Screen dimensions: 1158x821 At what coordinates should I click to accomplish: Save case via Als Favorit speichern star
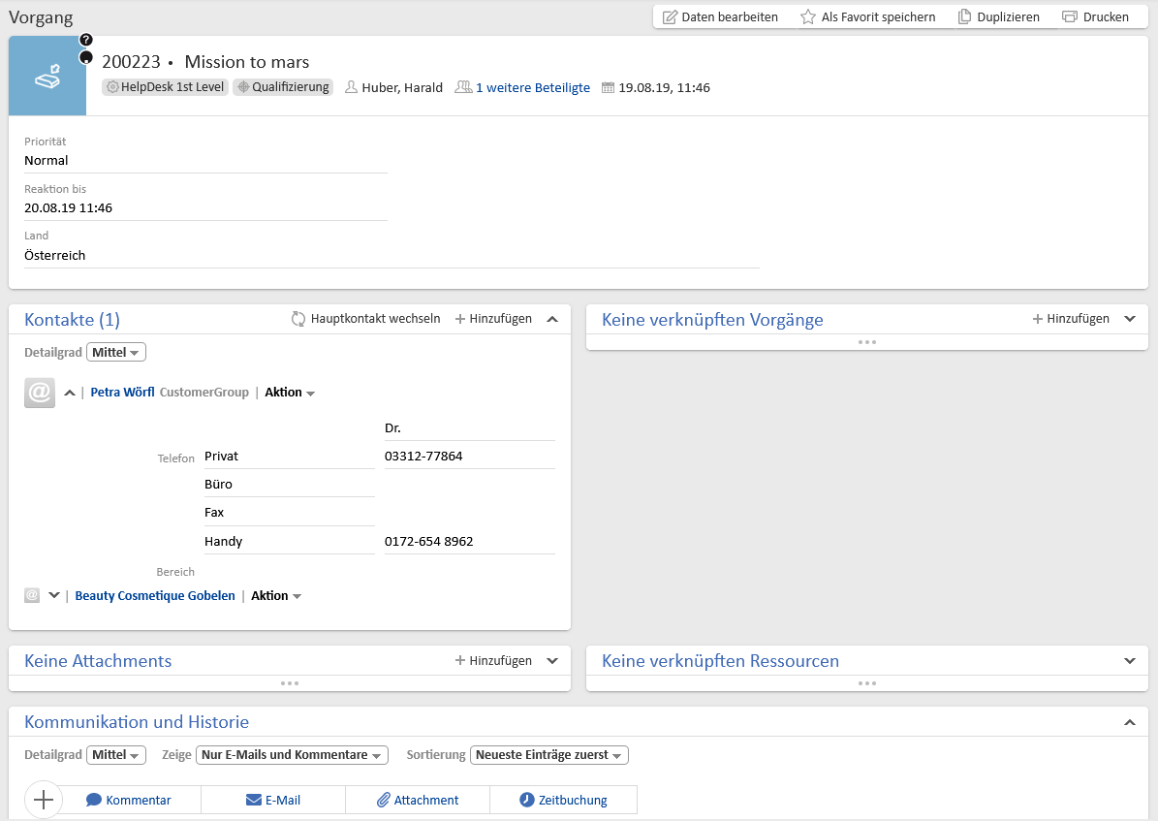[x=808, y=16]
